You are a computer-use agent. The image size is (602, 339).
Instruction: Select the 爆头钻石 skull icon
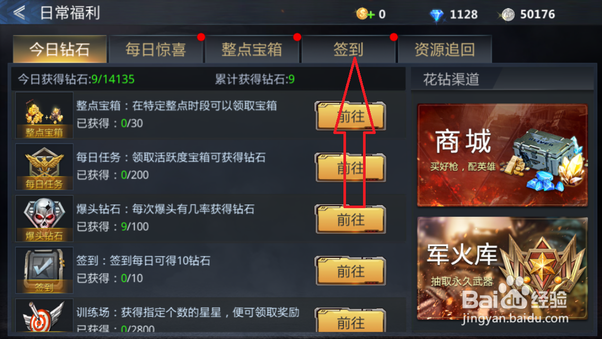44,218
